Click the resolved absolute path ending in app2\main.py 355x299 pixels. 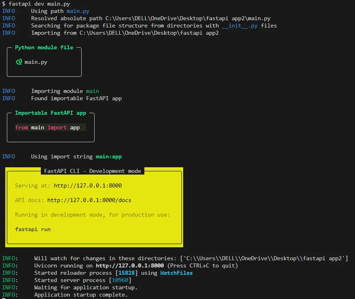[x=188, y=18]
